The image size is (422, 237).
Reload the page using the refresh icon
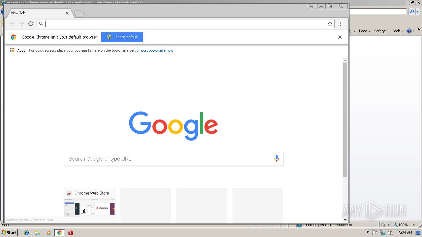(31, 24)
